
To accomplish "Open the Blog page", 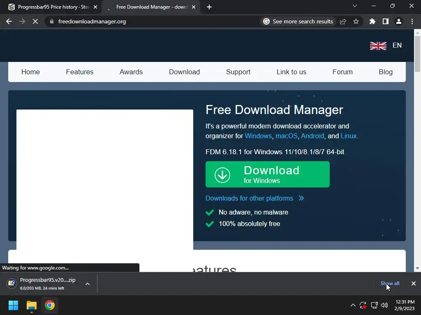I will [386, 72].
